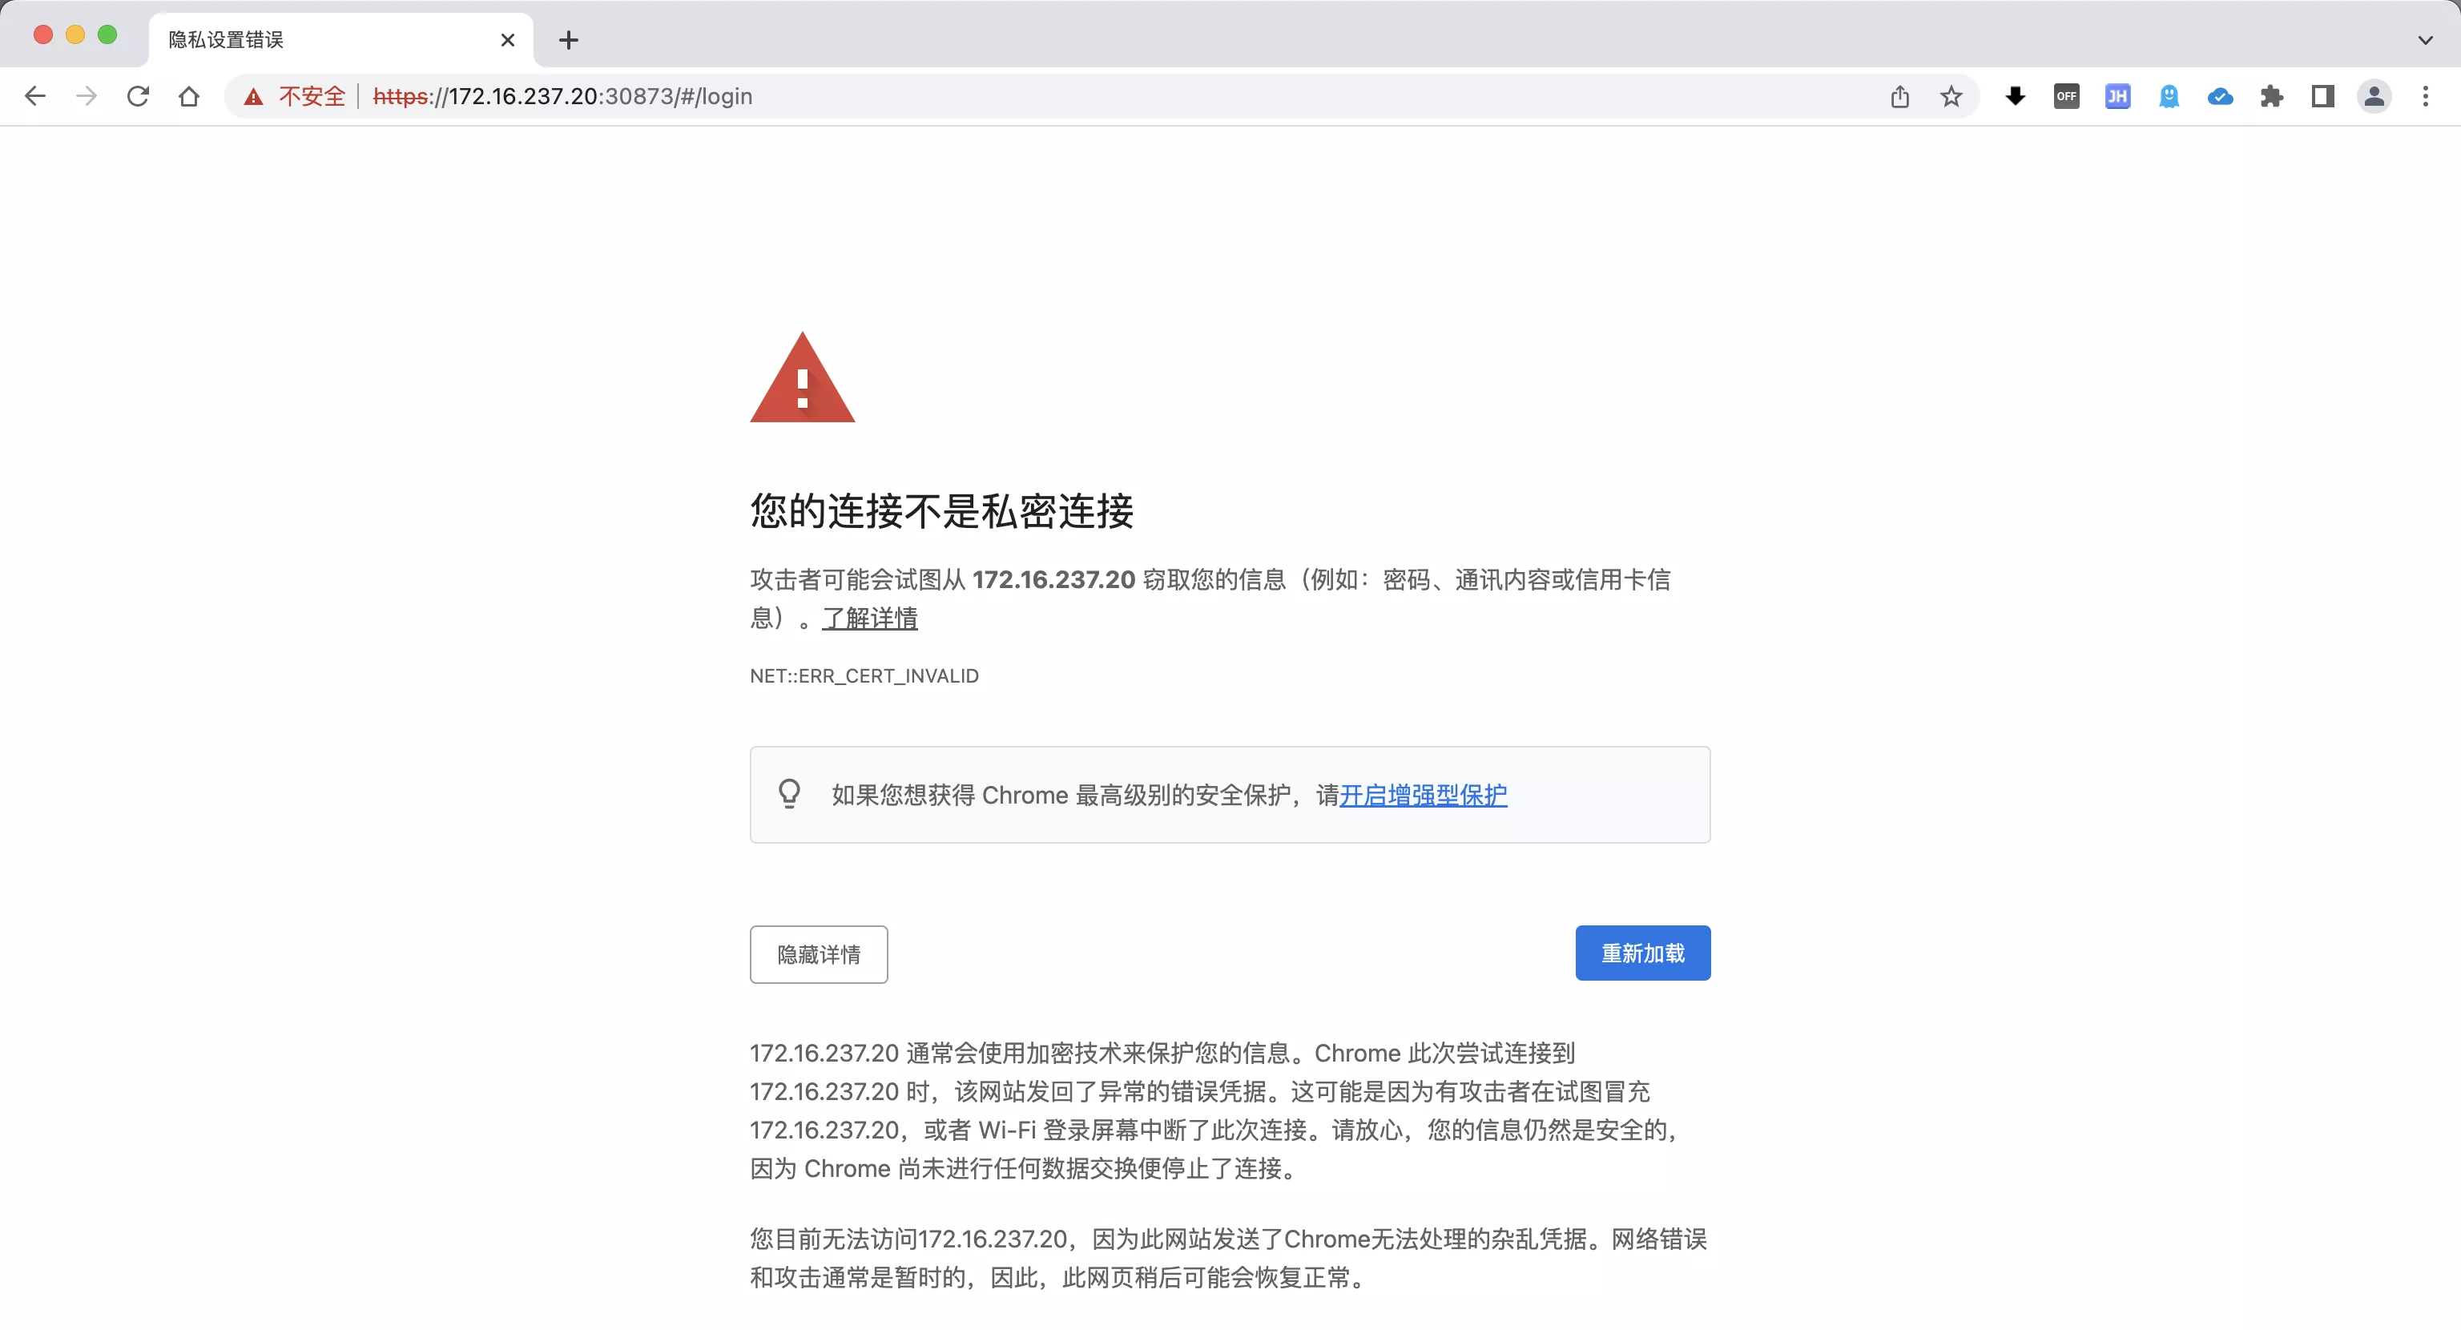Viewport: 2461px width, 1330px height.
Task: Open the black download arrow extension
Action: (x=2015, y=96)
